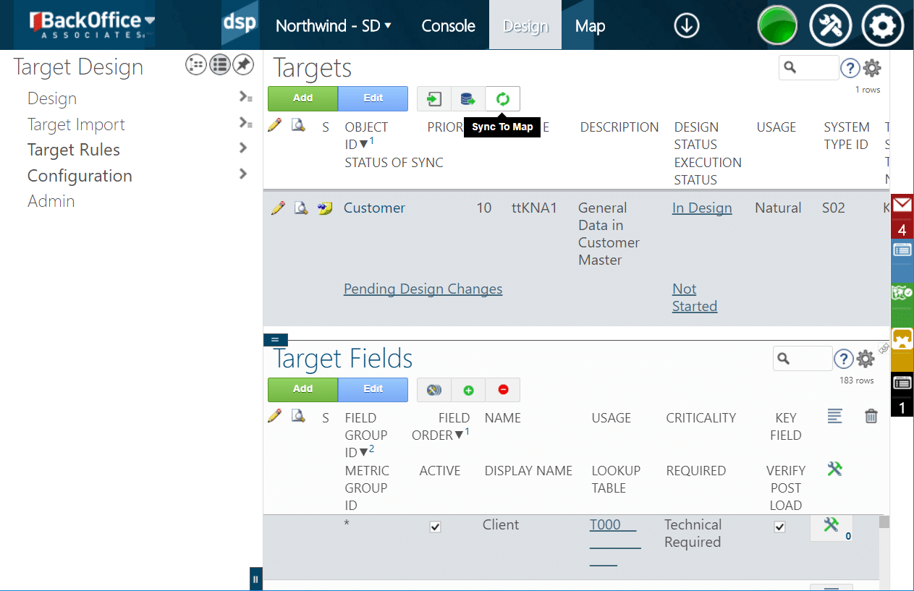Open the Northwind - SD dropdown
The image size is (914, 591).
(x=333, y=26)
